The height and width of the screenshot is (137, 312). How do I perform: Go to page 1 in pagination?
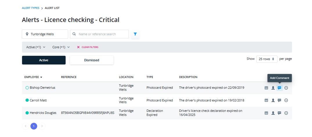point(34,126)
